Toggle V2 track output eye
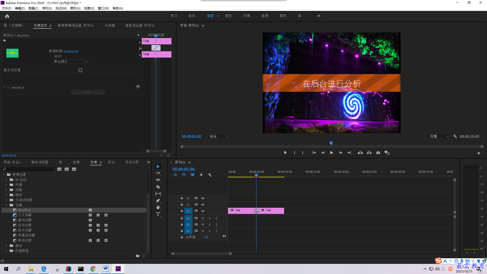The height and width of the screenshot is (274, 487). pyautogui.click(x=203, y=204)
